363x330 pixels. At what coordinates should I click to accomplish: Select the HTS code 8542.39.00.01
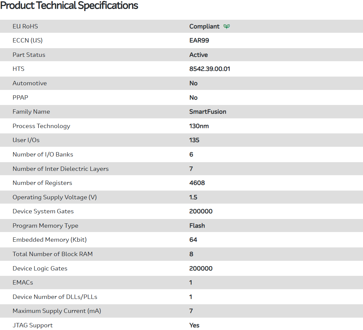[x=210, y=69]
